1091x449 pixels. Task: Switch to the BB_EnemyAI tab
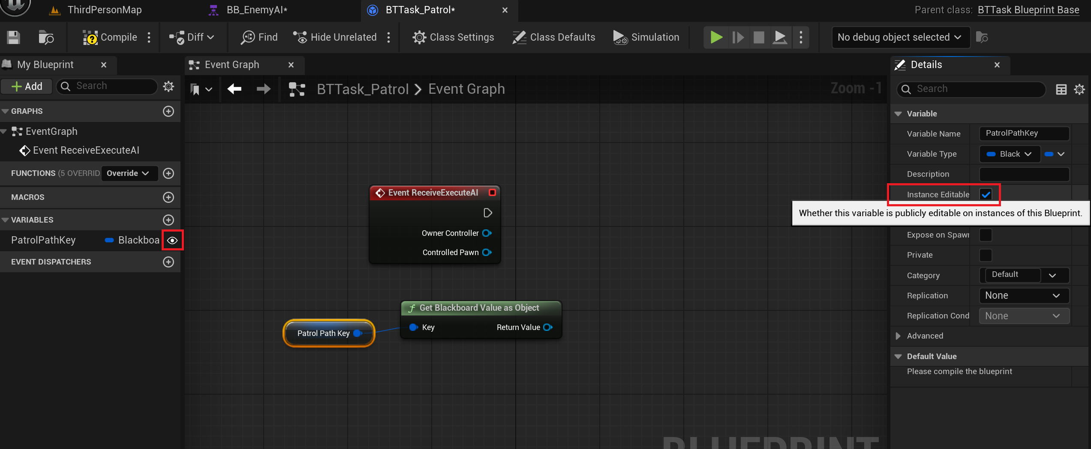(x=257, y=10)
